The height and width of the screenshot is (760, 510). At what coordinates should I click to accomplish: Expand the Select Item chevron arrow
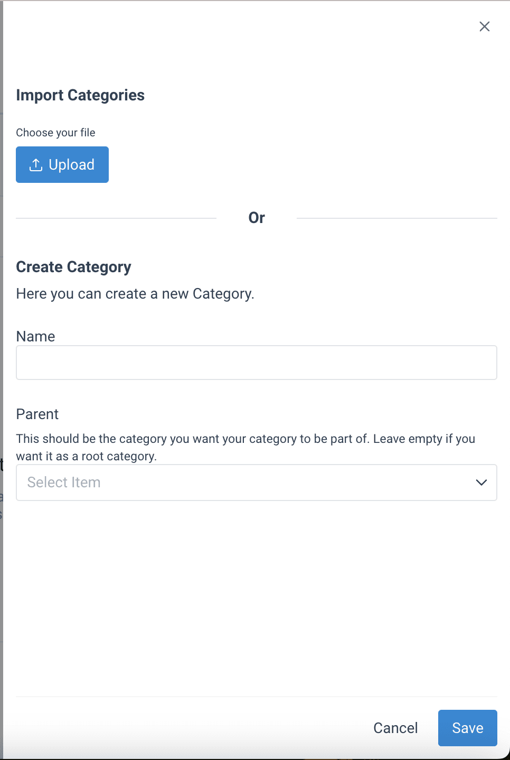pos(481,483)
